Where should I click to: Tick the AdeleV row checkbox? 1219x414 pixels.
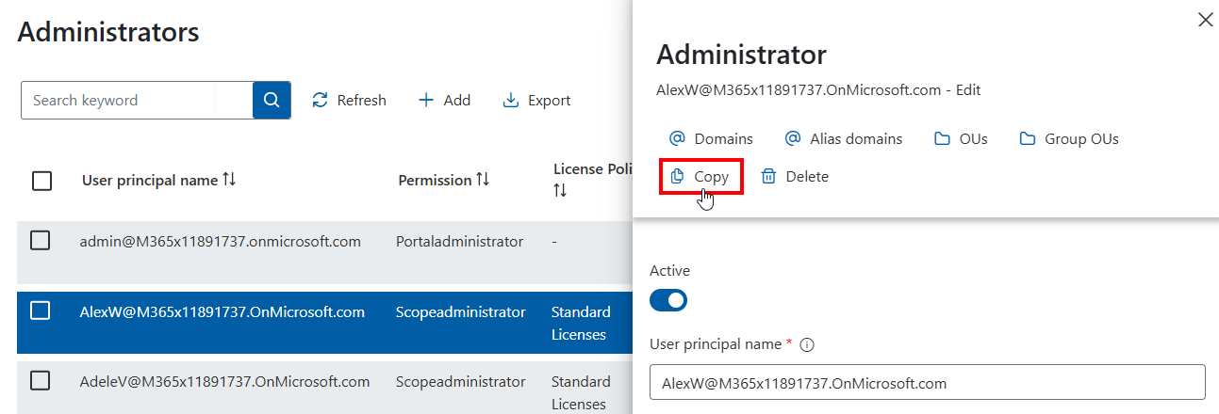[41, 380]
